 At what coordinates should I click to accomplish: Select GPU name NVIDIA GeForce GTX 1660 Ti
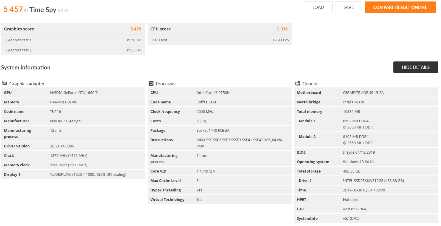74,92
